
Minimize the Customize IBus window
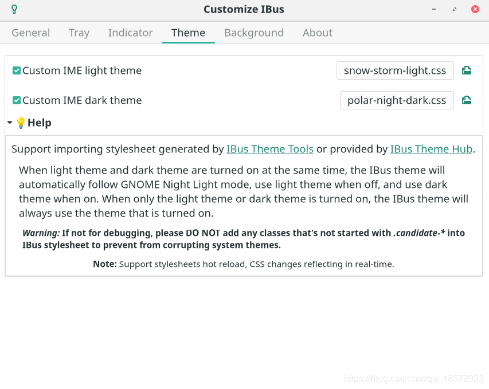(434, 9)
